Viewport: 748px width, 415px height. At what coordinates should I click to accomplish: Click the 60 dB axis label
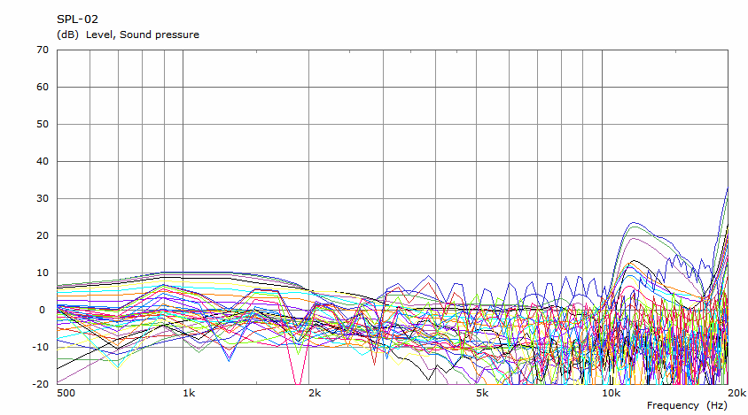click(43, 87)
